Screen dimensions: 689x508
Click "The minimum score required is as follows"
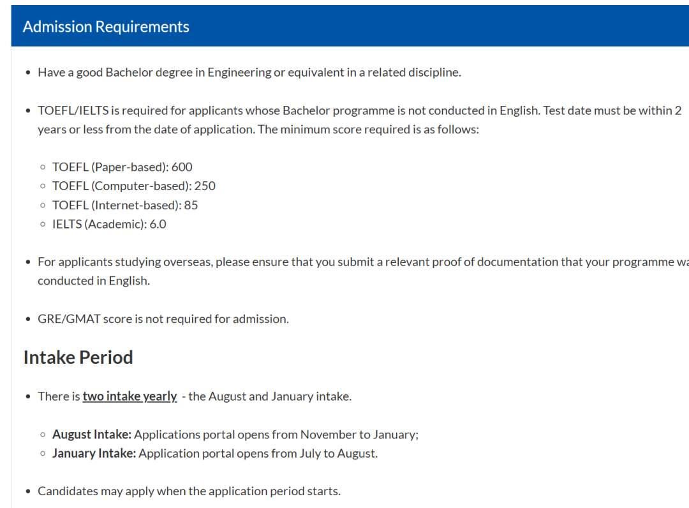click(368, 130)
